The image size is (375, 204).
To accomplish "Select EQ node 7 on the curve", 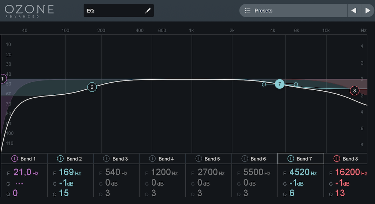I will 279,84.
